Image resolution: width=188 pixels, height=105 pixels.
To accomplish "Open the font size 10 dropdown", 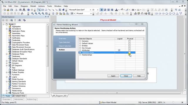I will pos(98,10).
